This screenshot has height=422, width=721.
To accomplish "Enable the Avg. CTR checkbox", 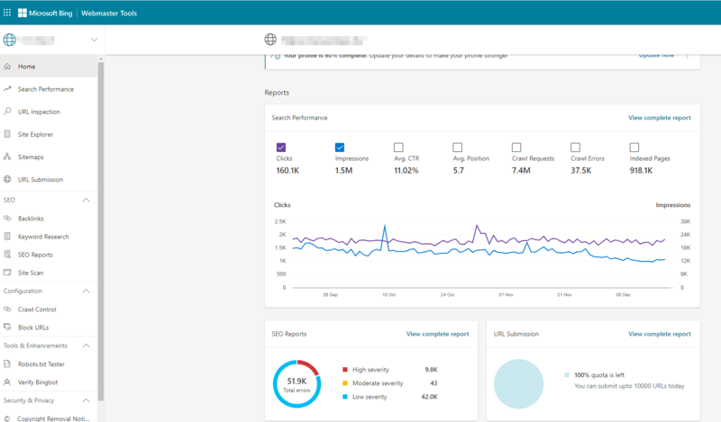I will (x=398, y=147).
